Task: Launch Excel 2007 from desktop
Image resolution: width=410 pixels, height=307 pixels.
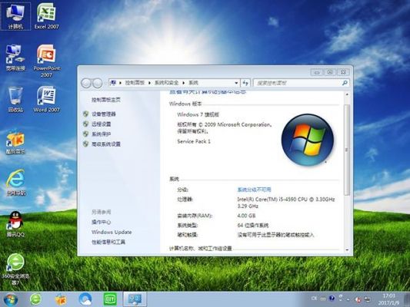Action: click(x=47, y=16)
